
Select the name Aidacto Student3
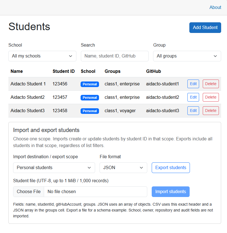pos(27,111)
